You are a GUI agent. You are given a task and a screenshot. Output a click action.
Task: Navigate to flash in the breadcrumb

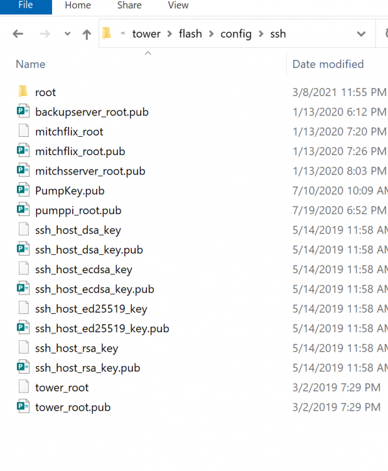[x=190, y=34]
